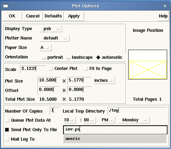Open the Display Type psb dropdown
The width and height of the screenshot is (171, 149).
51,29
